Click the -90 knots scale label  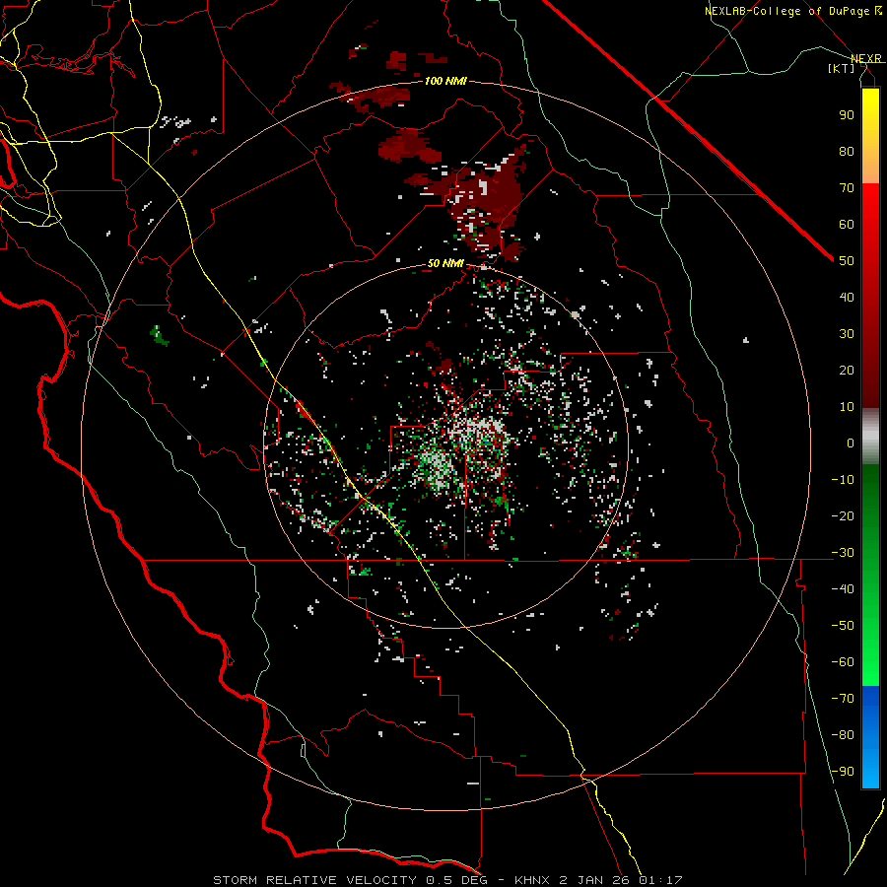843,772
